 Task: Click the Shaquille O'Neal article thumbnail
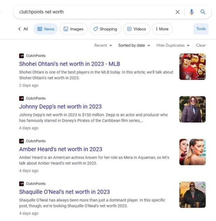click(x=192, y=195)
